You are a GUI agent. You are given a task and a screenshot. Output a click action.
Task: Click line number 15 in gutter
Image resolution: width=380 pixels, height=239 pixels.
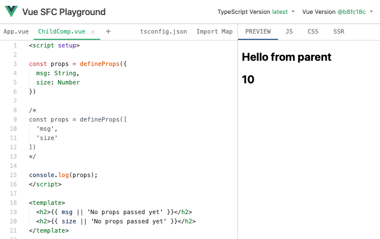pyautogui.click(x=13, y=175)
